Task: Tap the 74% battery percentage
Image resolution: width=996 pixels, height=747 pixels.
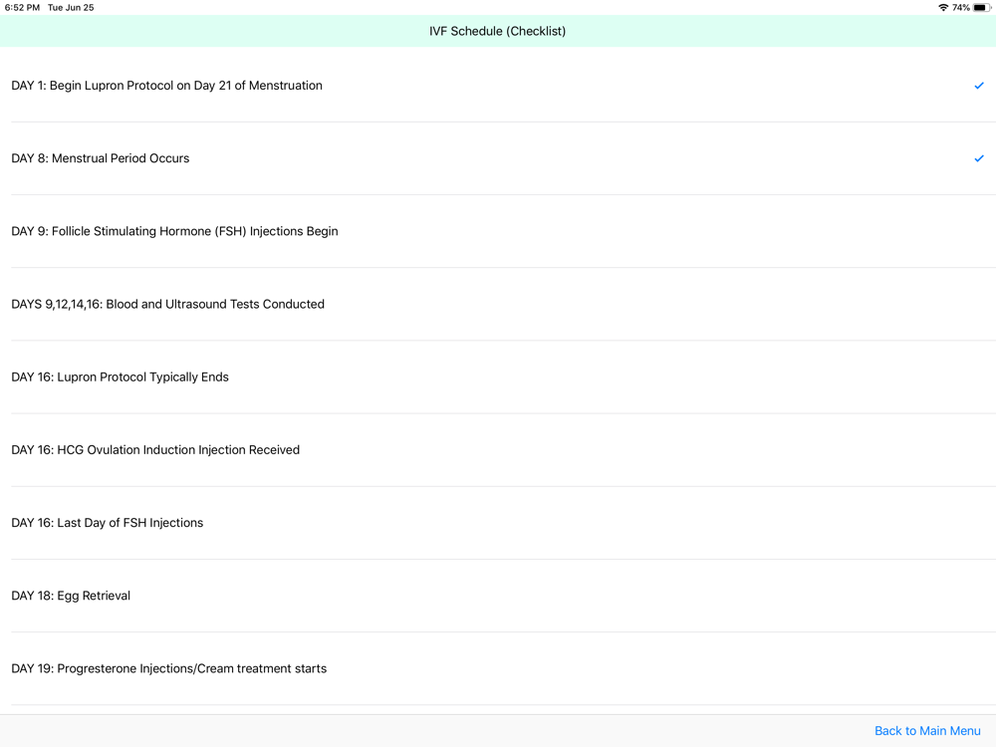Action: [960, 8]
